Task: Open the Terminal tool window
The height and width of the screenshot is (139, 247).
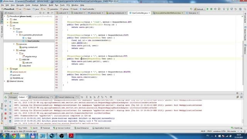Action: click(x=45, y=128)
